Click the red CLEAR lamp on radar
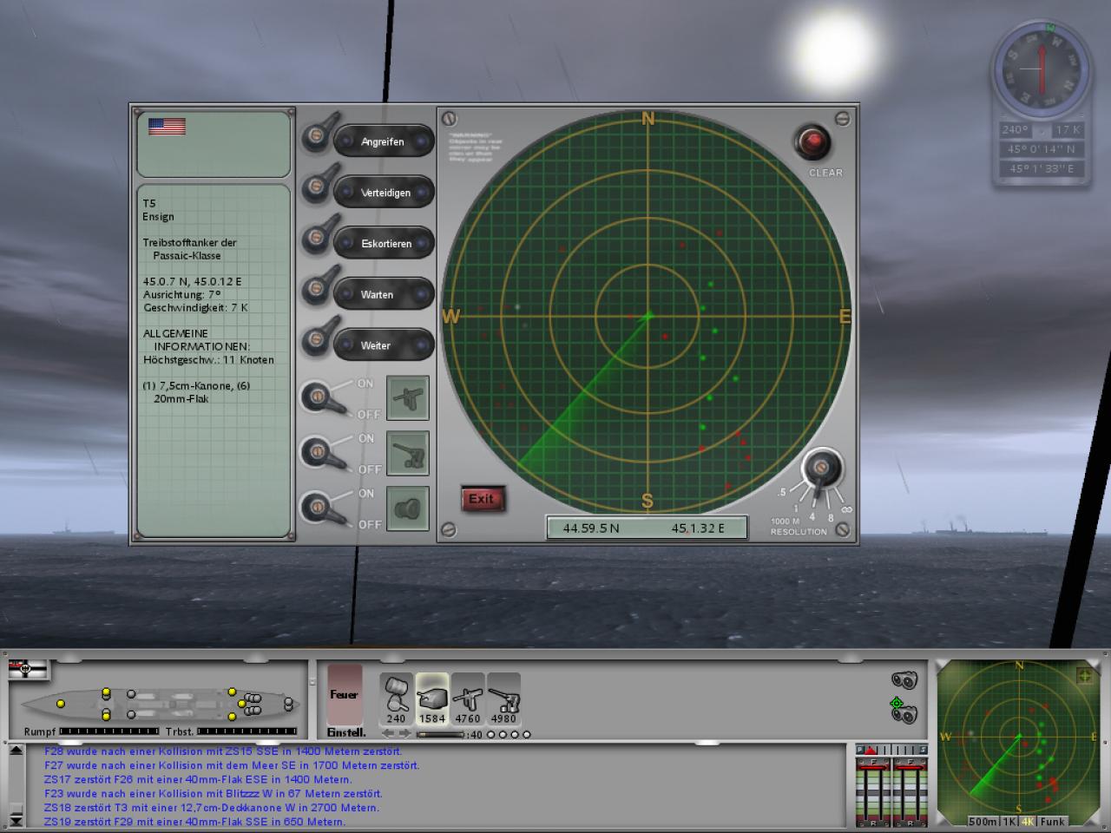Screen dimensions: 1111x833 [x=813, y=143]
